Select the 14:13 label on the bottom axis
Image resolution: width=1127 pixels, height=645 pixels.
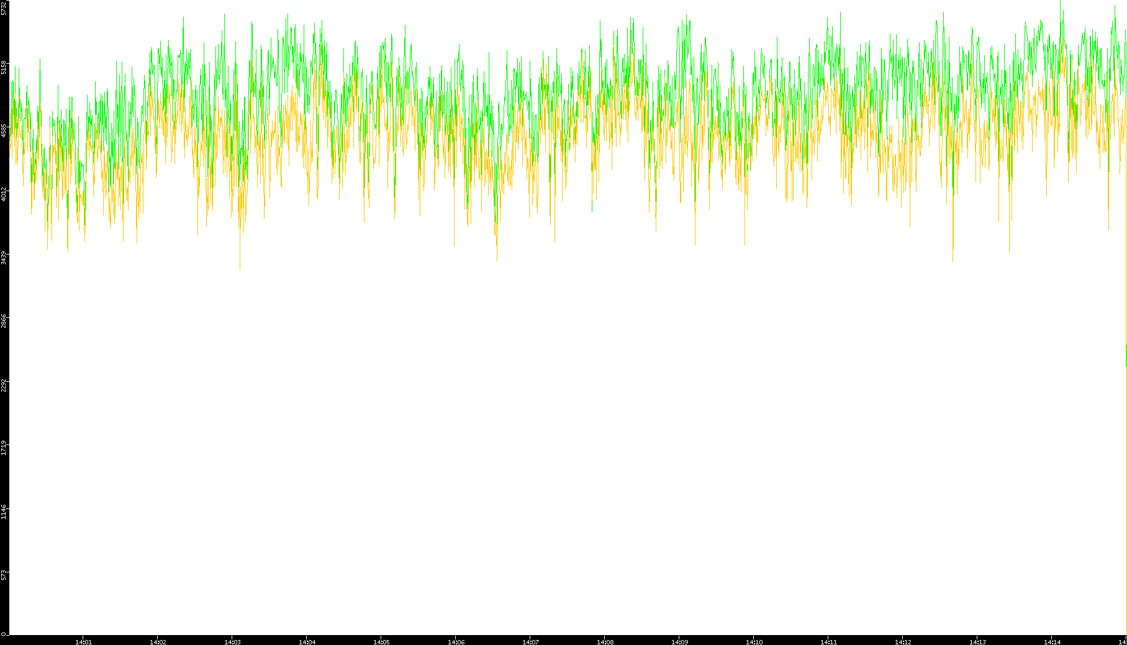(977, 642)
